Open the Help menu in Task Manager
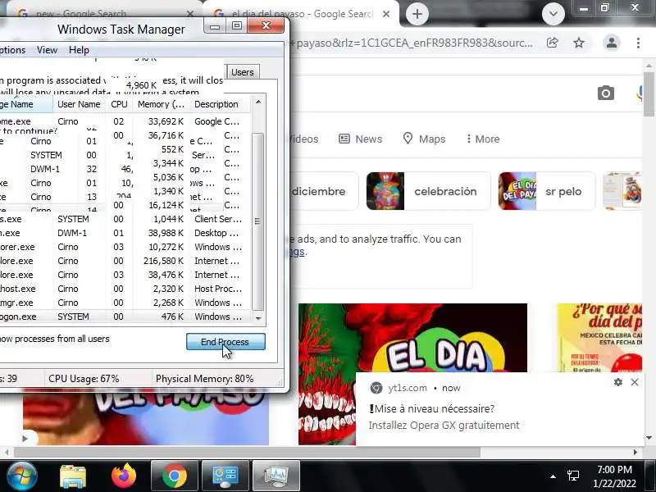The height and width of the screenshot is (492, 656). click(79, 50)
